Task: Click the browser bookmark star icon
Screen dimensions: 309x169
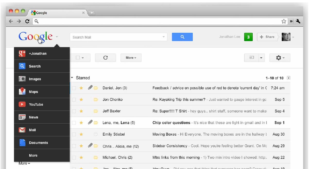Action: coord(284,22)
